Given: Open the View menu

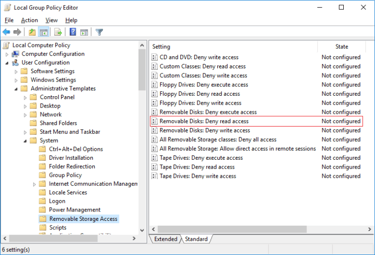Looking at the screenshot, I should pyautogui.click(x=51, y=20).
